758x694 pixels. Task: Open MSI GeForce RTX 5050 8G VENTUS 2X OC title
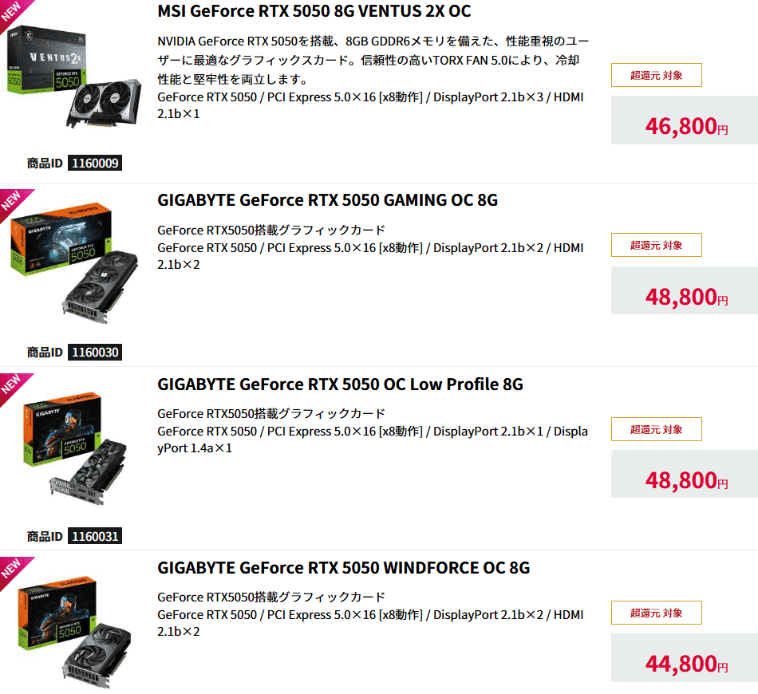click(314, 11)
